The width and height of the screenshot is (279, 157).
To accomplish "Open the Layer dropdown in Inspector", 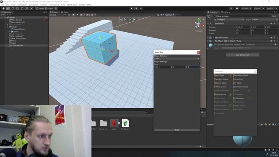I will pyautogui.click(x=265, y=19).
